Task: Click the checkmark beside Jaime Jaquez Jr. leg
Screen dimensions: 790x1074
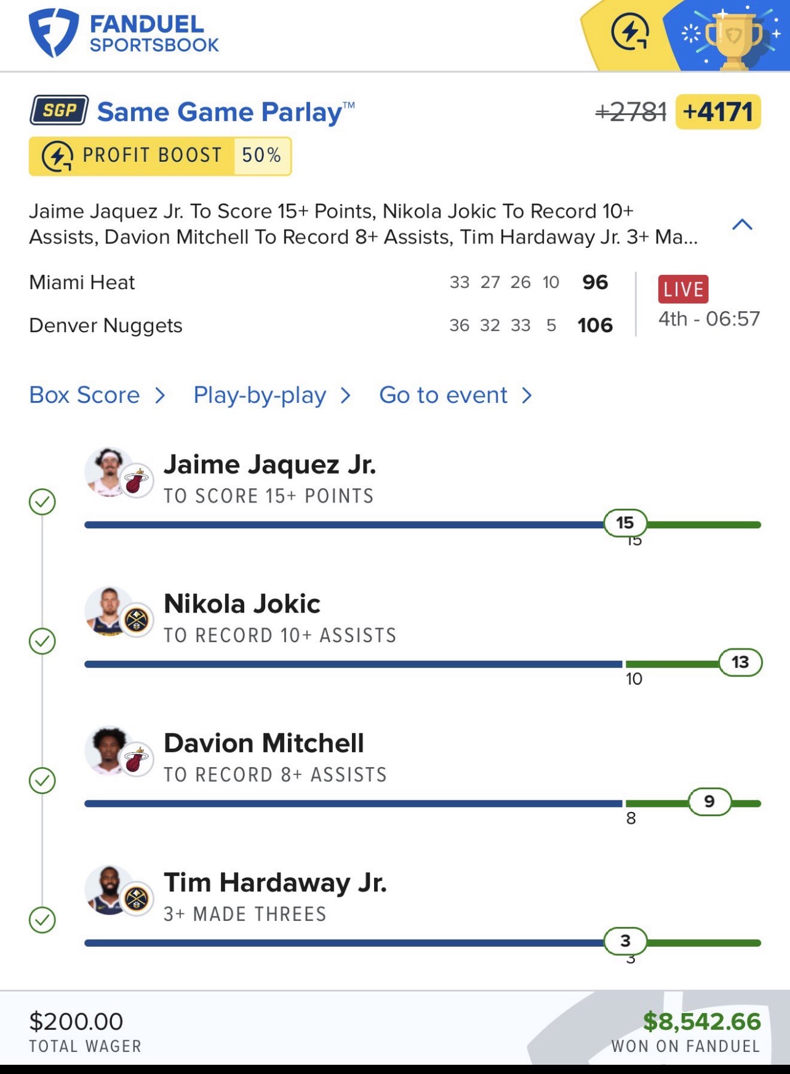Action: [x=42, y=502]
